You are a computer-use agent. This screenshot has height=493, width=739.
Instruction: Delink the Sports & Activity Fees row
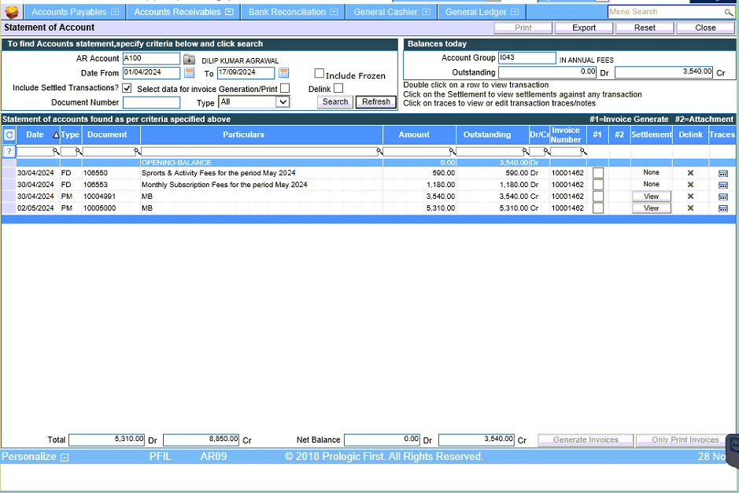pyautogui.click(x=690, y=173)
